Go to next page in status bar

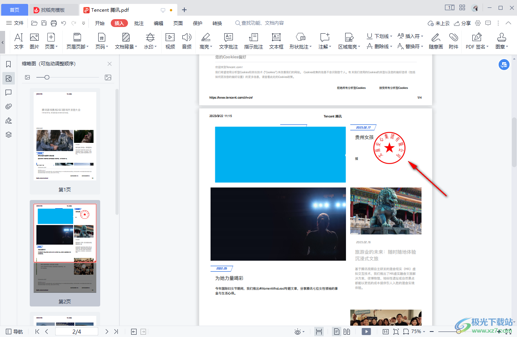click(x=107, y=332)
